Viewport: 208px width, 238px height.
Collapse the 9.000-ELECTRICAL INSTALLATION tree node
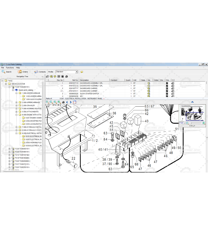pos(16,133)
